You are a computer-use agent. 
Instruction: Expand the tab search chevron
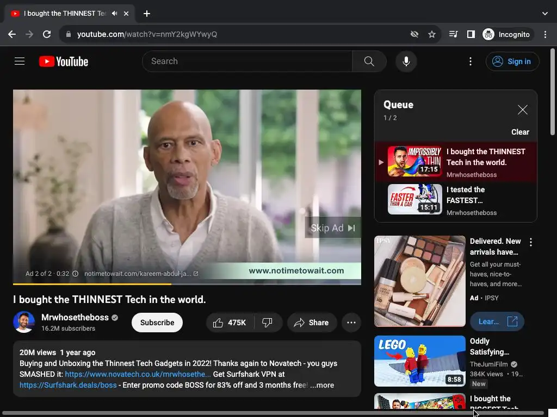[545, 14]
